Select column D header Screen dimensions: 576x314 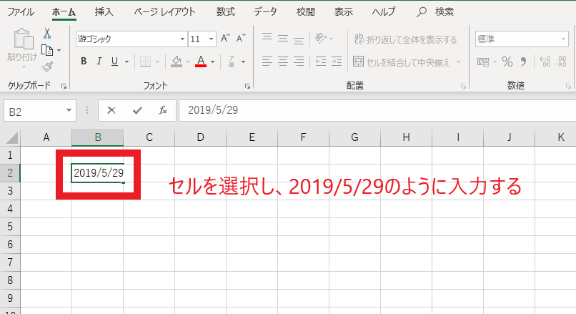coord(201,137)
